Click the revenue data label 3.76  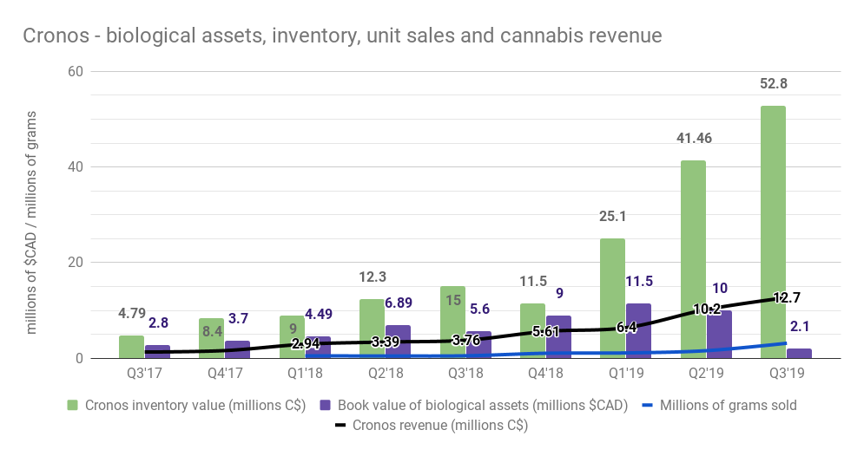tap(465, 341)
